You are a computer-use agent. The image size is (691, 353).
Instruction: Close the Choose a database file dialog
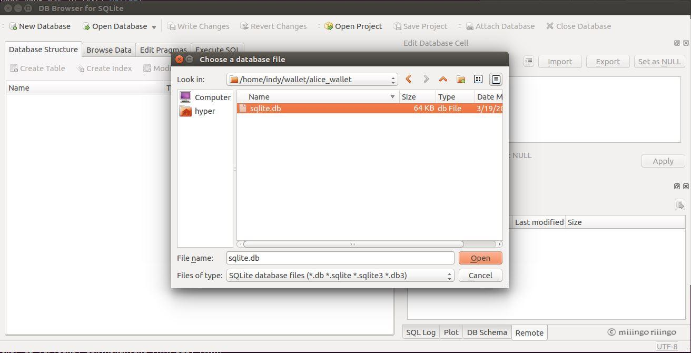click(x=179, y=60)
